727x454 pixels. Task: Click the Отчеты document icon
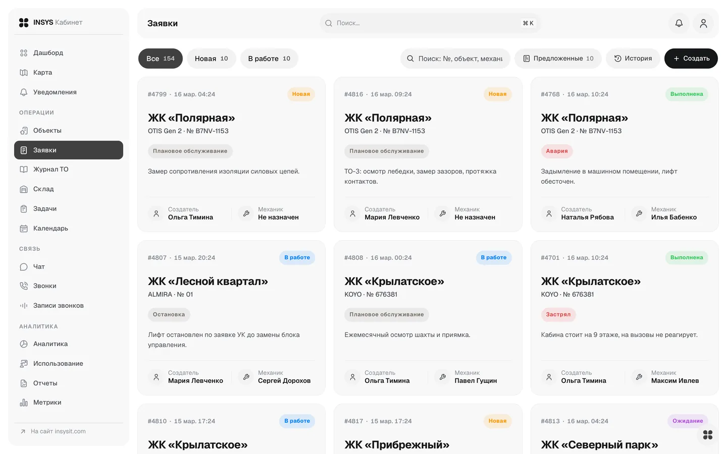coord(24,383)
